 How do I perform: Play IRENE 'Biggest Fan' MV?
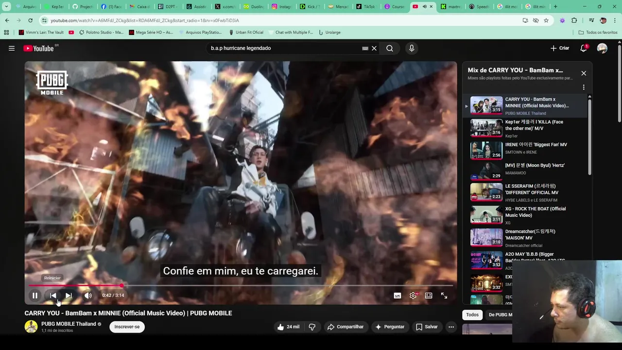525,150
